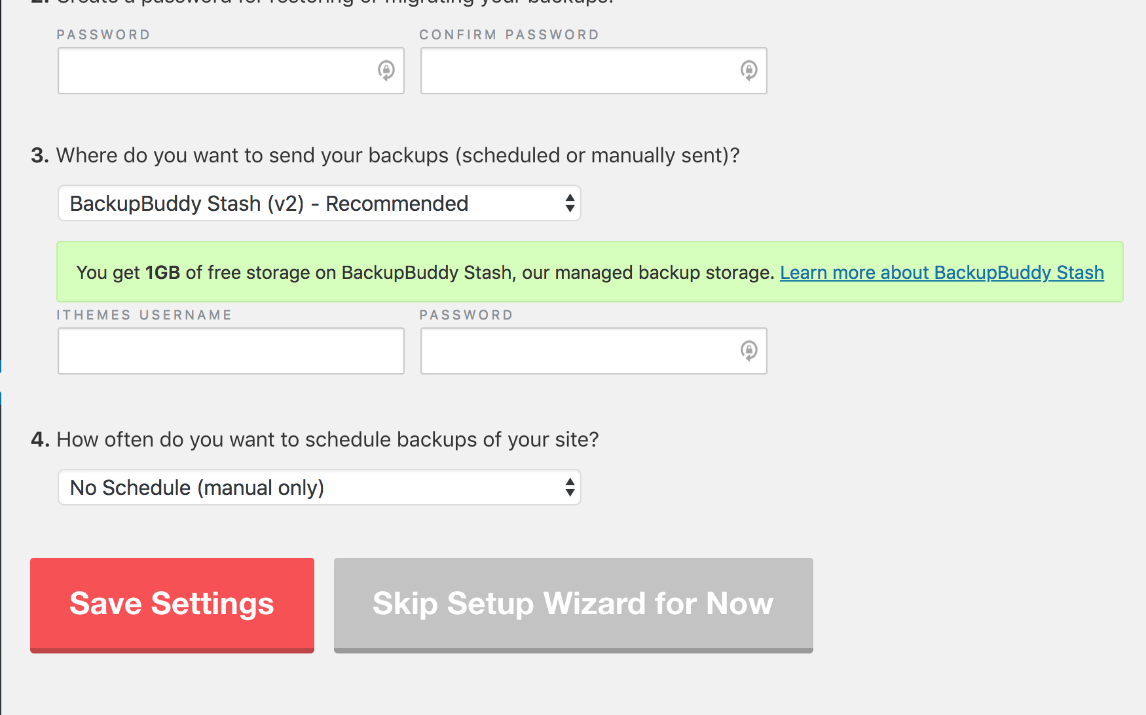Click into the iThemes account Password field
Viewport: 1146px width, 715px height.
[594, 351]
